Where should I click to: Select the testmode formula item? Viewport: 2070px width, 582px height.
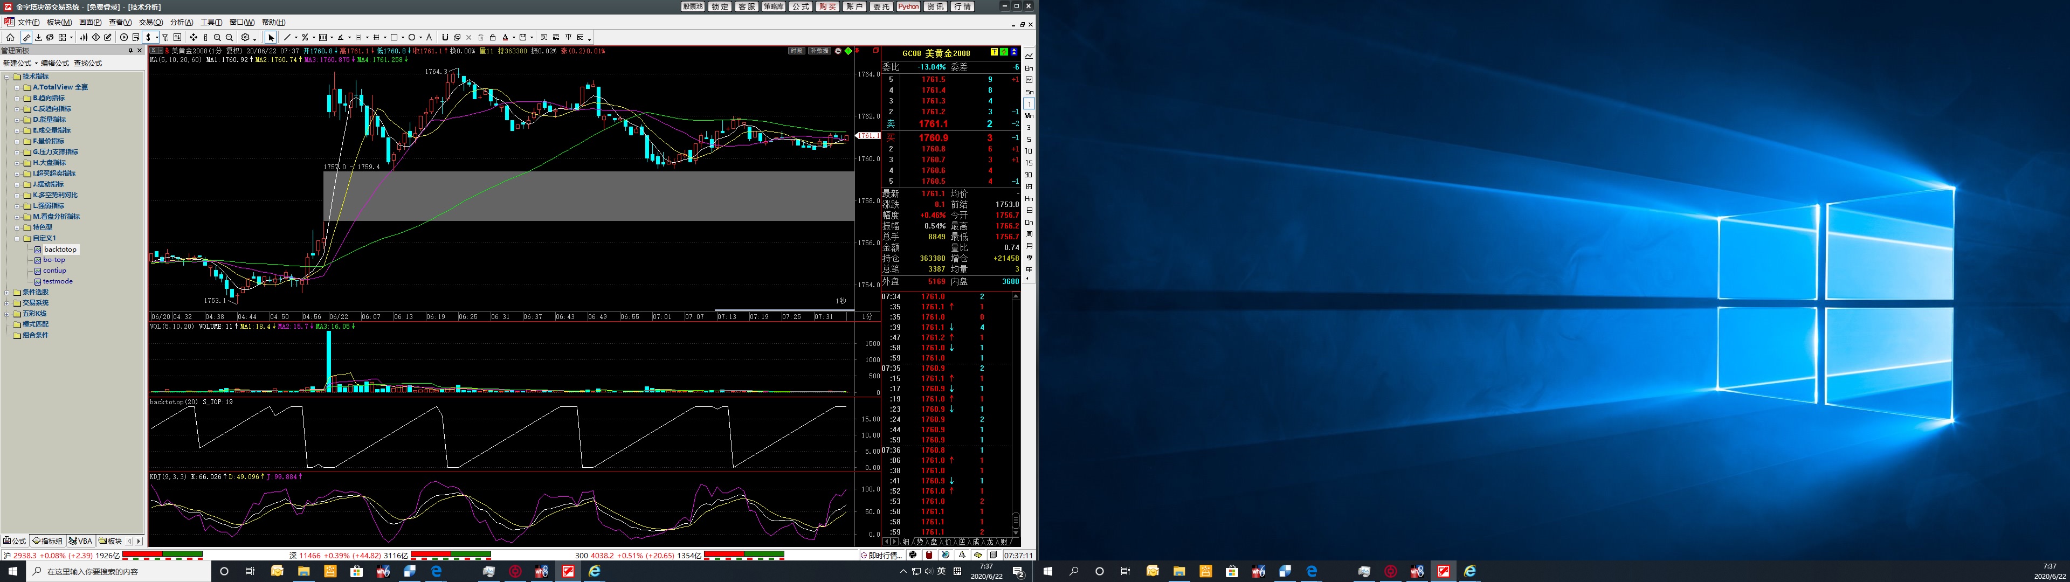tap(58, 281)
